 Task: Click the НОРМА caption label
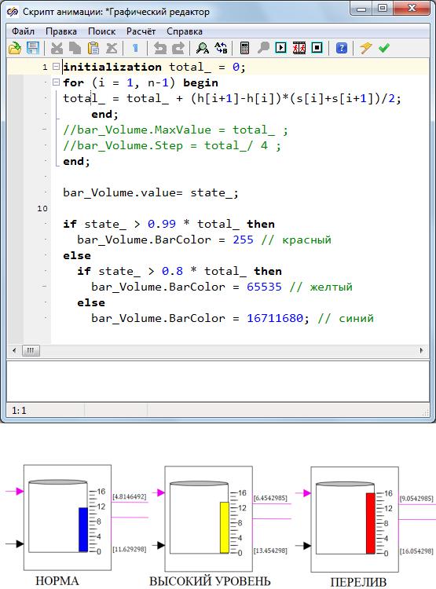click(x=57, y=580)
